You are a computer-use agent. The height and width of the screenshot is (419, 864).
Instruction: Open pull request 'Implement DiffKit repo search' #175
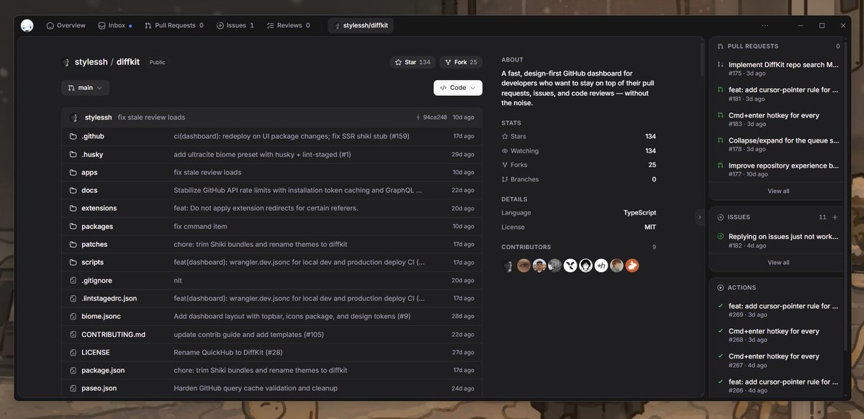(x=778, y=68)
